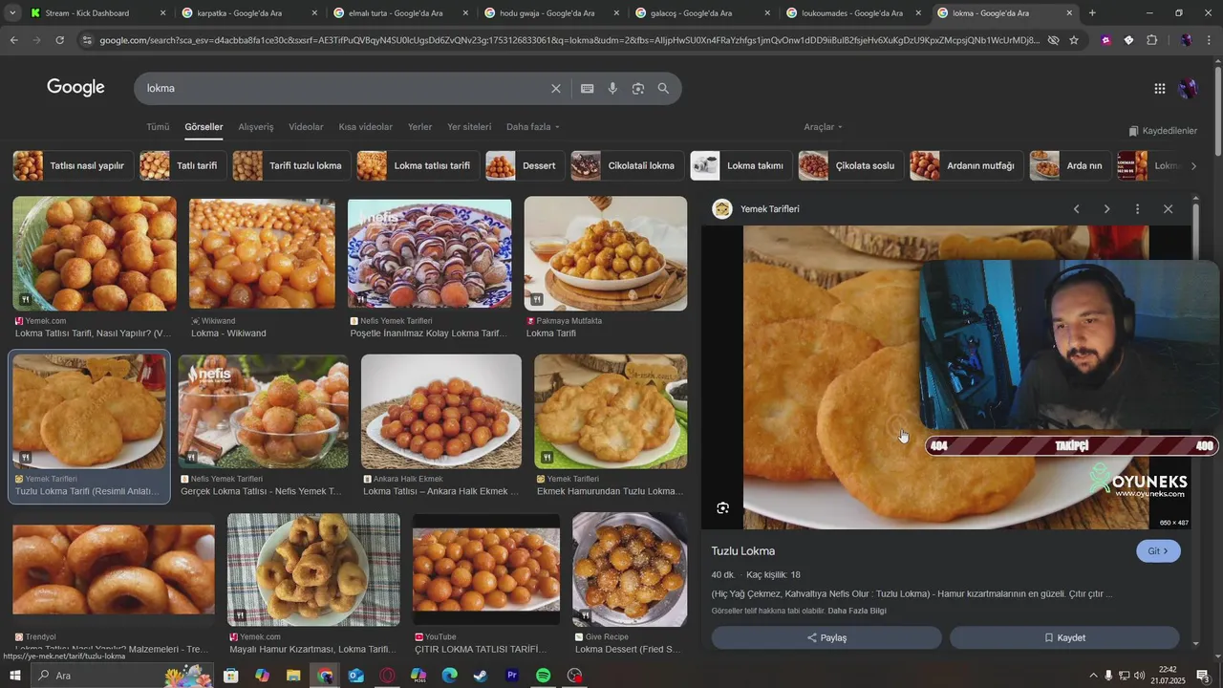Open Google account profile picture
Viewport: 1223px width, 688px height.
tap(1189, 89)
